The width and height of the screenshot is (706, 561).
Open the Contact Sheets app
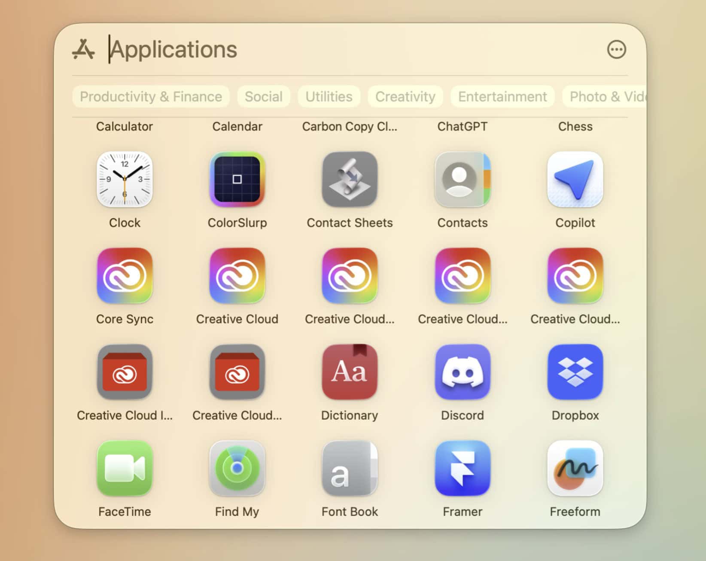point(350,180)
